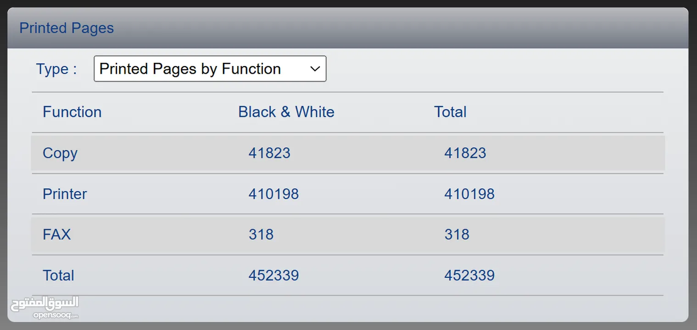Click Total row Black & White value 452339
Screen dimensions: 697x330
coord(274,275)
